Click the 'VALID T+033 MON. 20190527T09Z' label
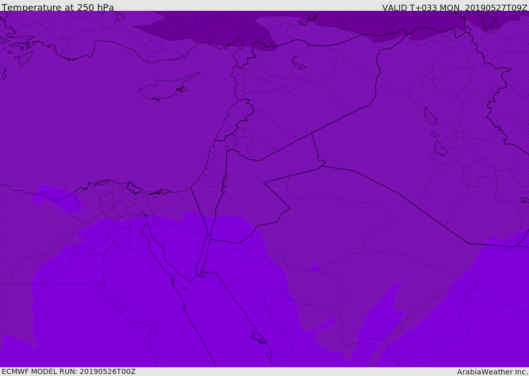This screenshot has height=376, width=529. click(455, 8)
